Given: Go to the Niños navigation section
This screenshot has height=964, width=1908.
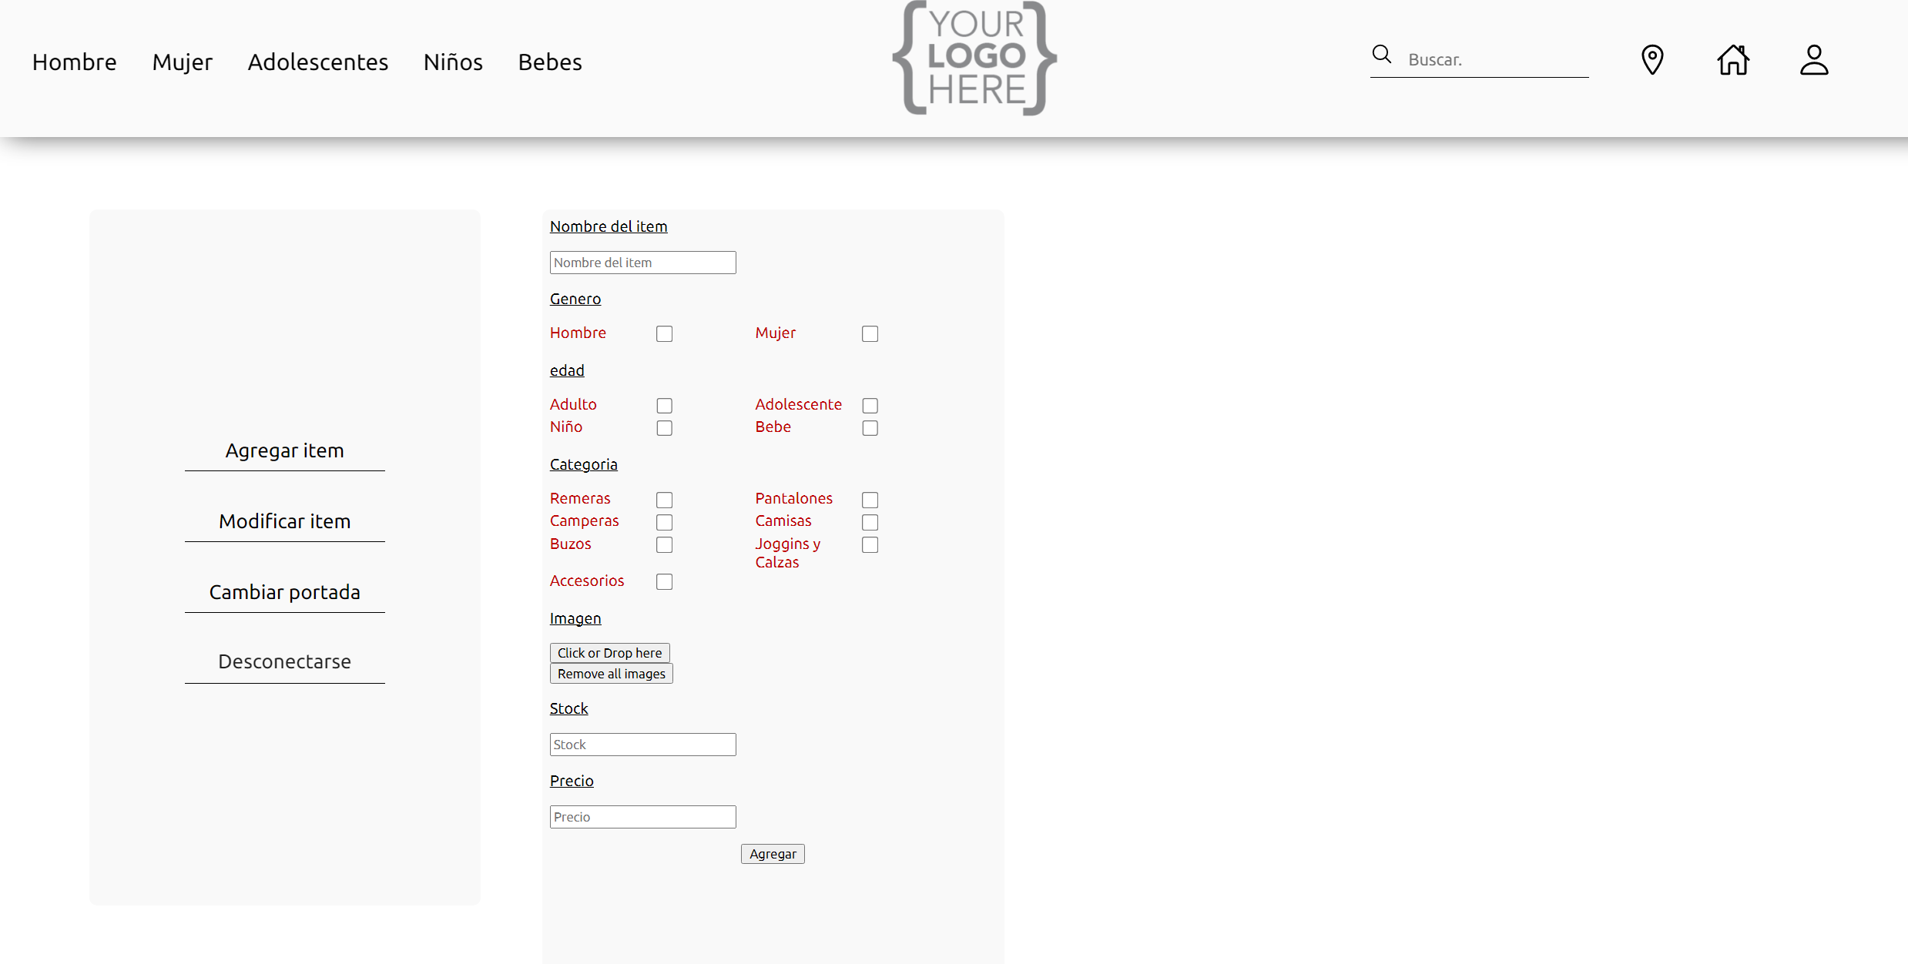Looking at the screenshot, I should (x=453, y=62).
